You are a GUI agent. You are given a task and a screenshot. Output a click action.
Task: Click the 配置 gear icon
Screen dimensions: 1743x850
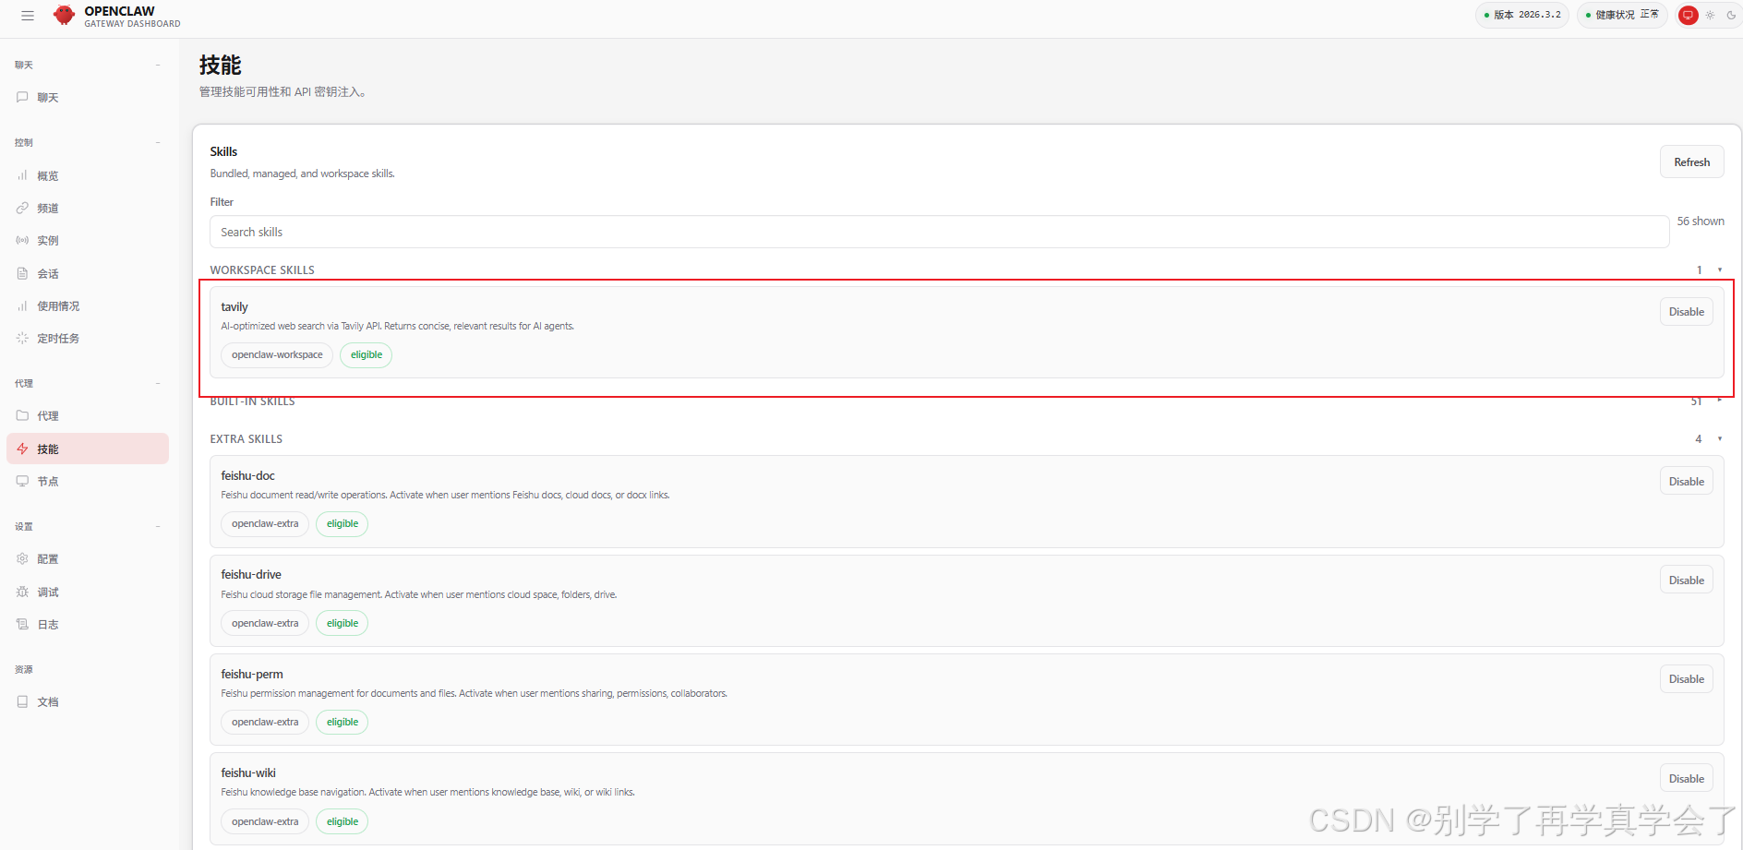(x=22, y=558)
